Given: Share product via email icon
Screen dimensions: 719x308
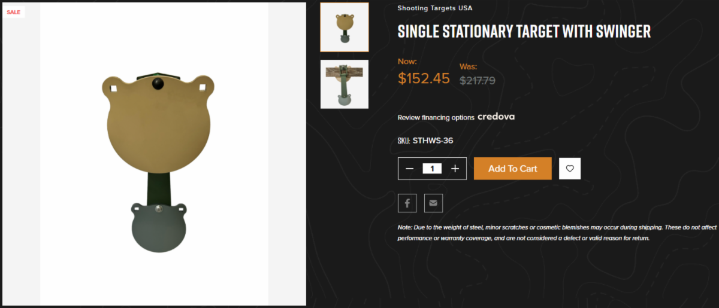Looking at the screenshot, I should point(433,203).
